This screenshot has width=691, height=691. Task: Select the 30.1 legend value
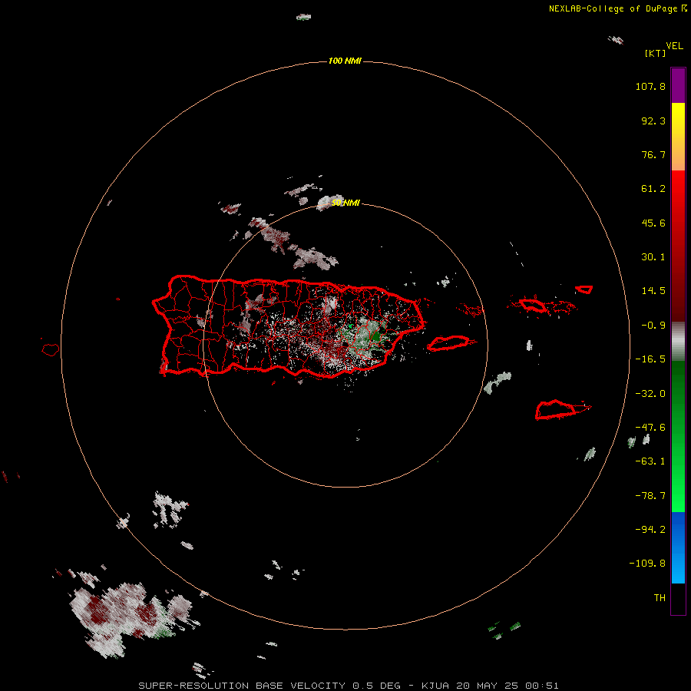pyautogui.click(x=653, y=257)
